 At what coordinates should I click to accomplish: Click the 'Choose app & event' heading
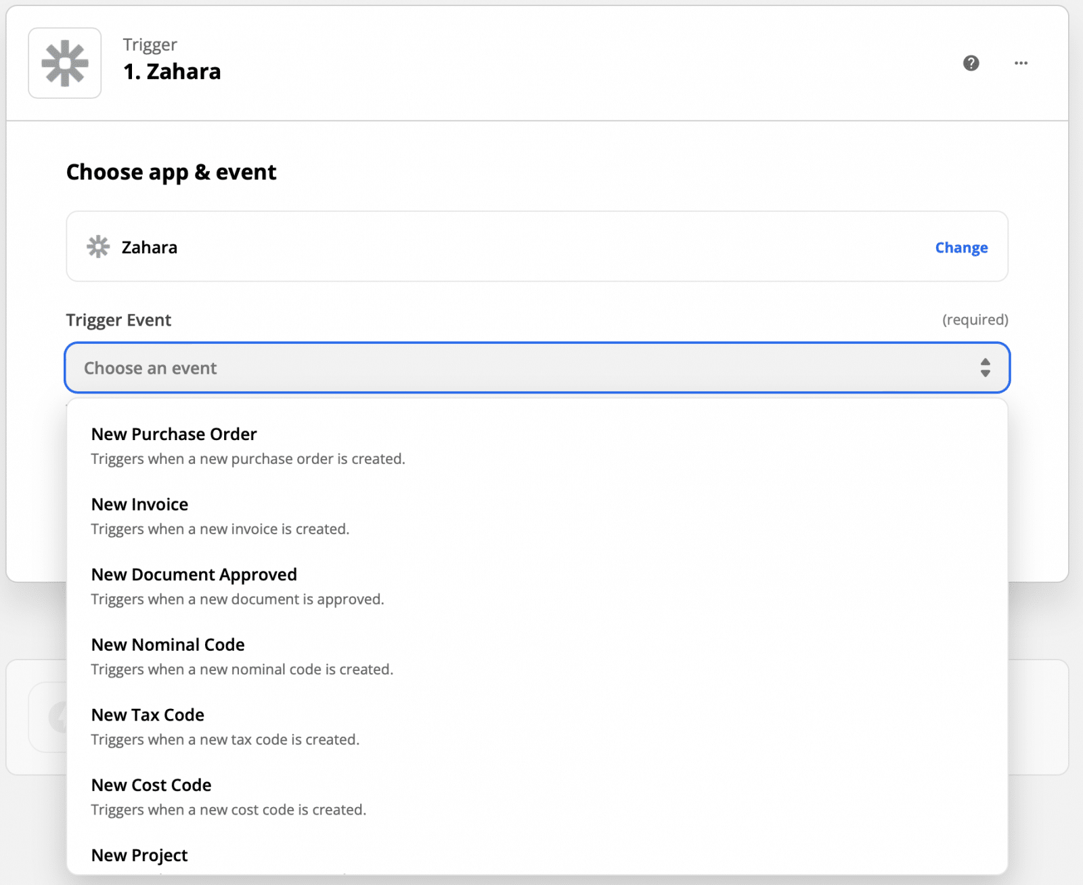click(x=171, y=172)
